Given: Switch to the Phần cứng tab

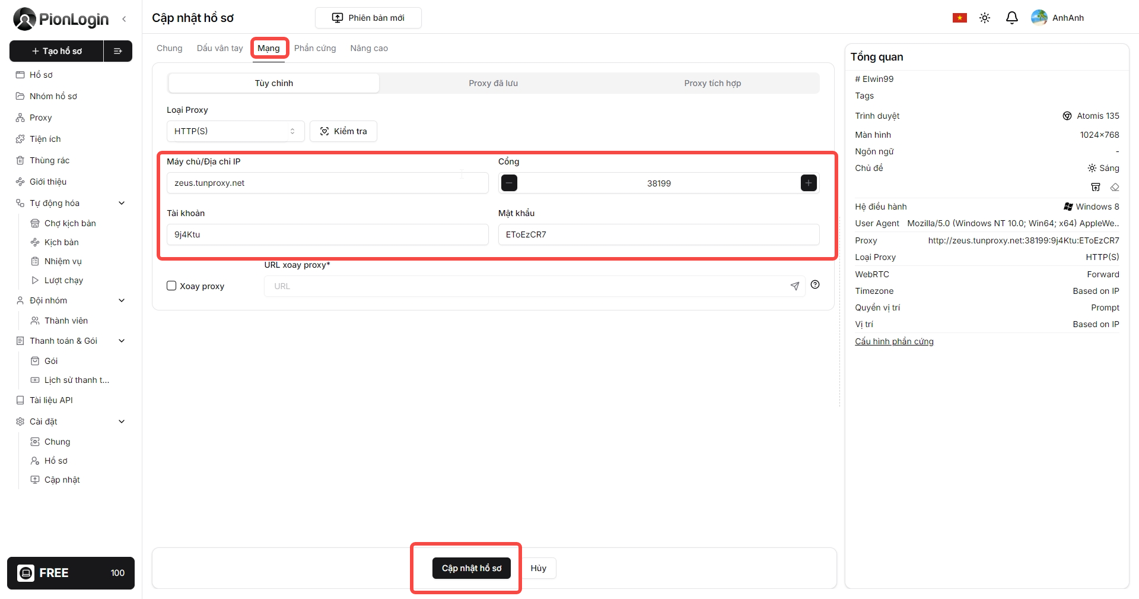Looking at the screenshot, I should (x=315, y=48).
